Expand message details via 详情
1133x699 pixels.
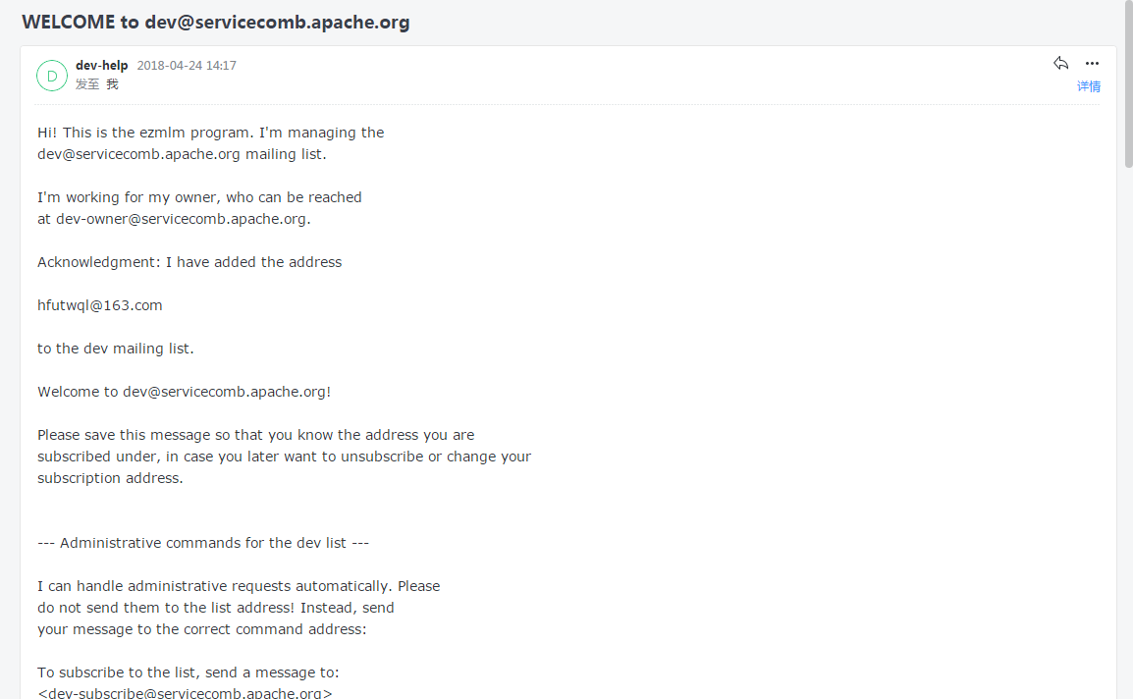click(1088, 86)
